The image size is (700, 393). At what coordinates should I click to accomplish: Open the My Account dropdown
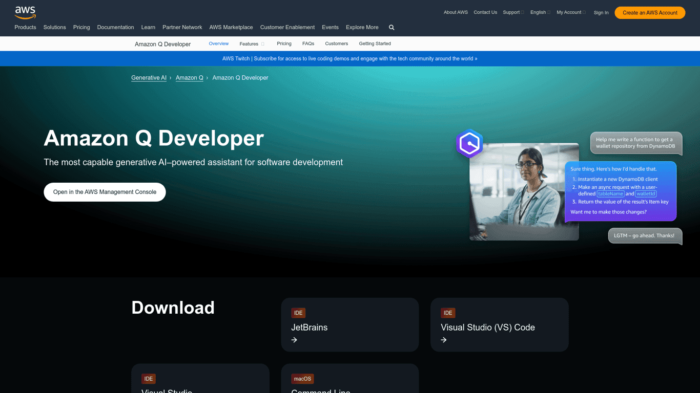click(x=571, y=12)
